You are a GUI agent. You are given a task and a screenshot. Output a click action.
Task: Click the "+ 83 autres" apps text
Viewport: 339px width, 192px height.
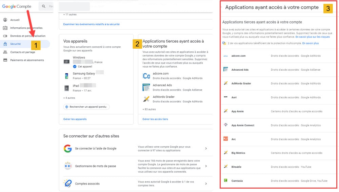coord(149,109)
